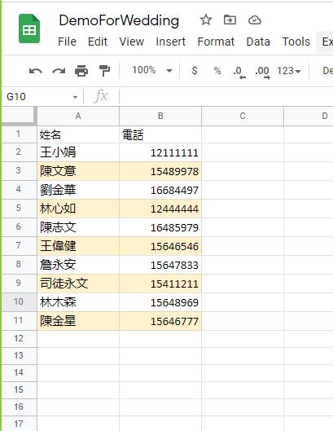Click cell with number 12111111
This screenshot has width=333, height=431.
pyautogui.click(x=160, y=152)
